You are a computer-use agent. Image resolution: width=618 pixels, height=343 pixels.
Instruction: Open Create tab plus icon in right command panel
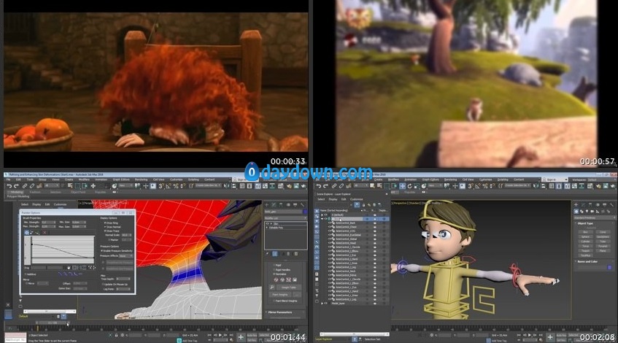[x=576, y=204]
